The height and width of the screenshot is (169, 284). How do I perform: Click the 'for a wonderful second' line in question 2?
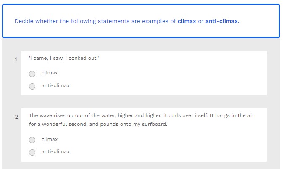tap(59, 125)
